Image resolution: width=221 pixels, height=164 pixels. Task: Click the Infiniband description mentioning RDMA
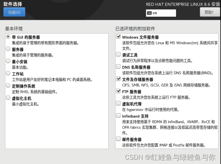[x=170, y=128]
